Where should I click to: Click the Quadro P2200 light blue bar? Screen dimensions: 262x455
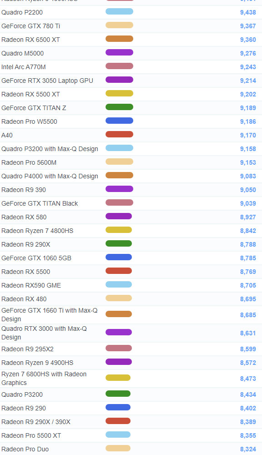coord(119,12)
